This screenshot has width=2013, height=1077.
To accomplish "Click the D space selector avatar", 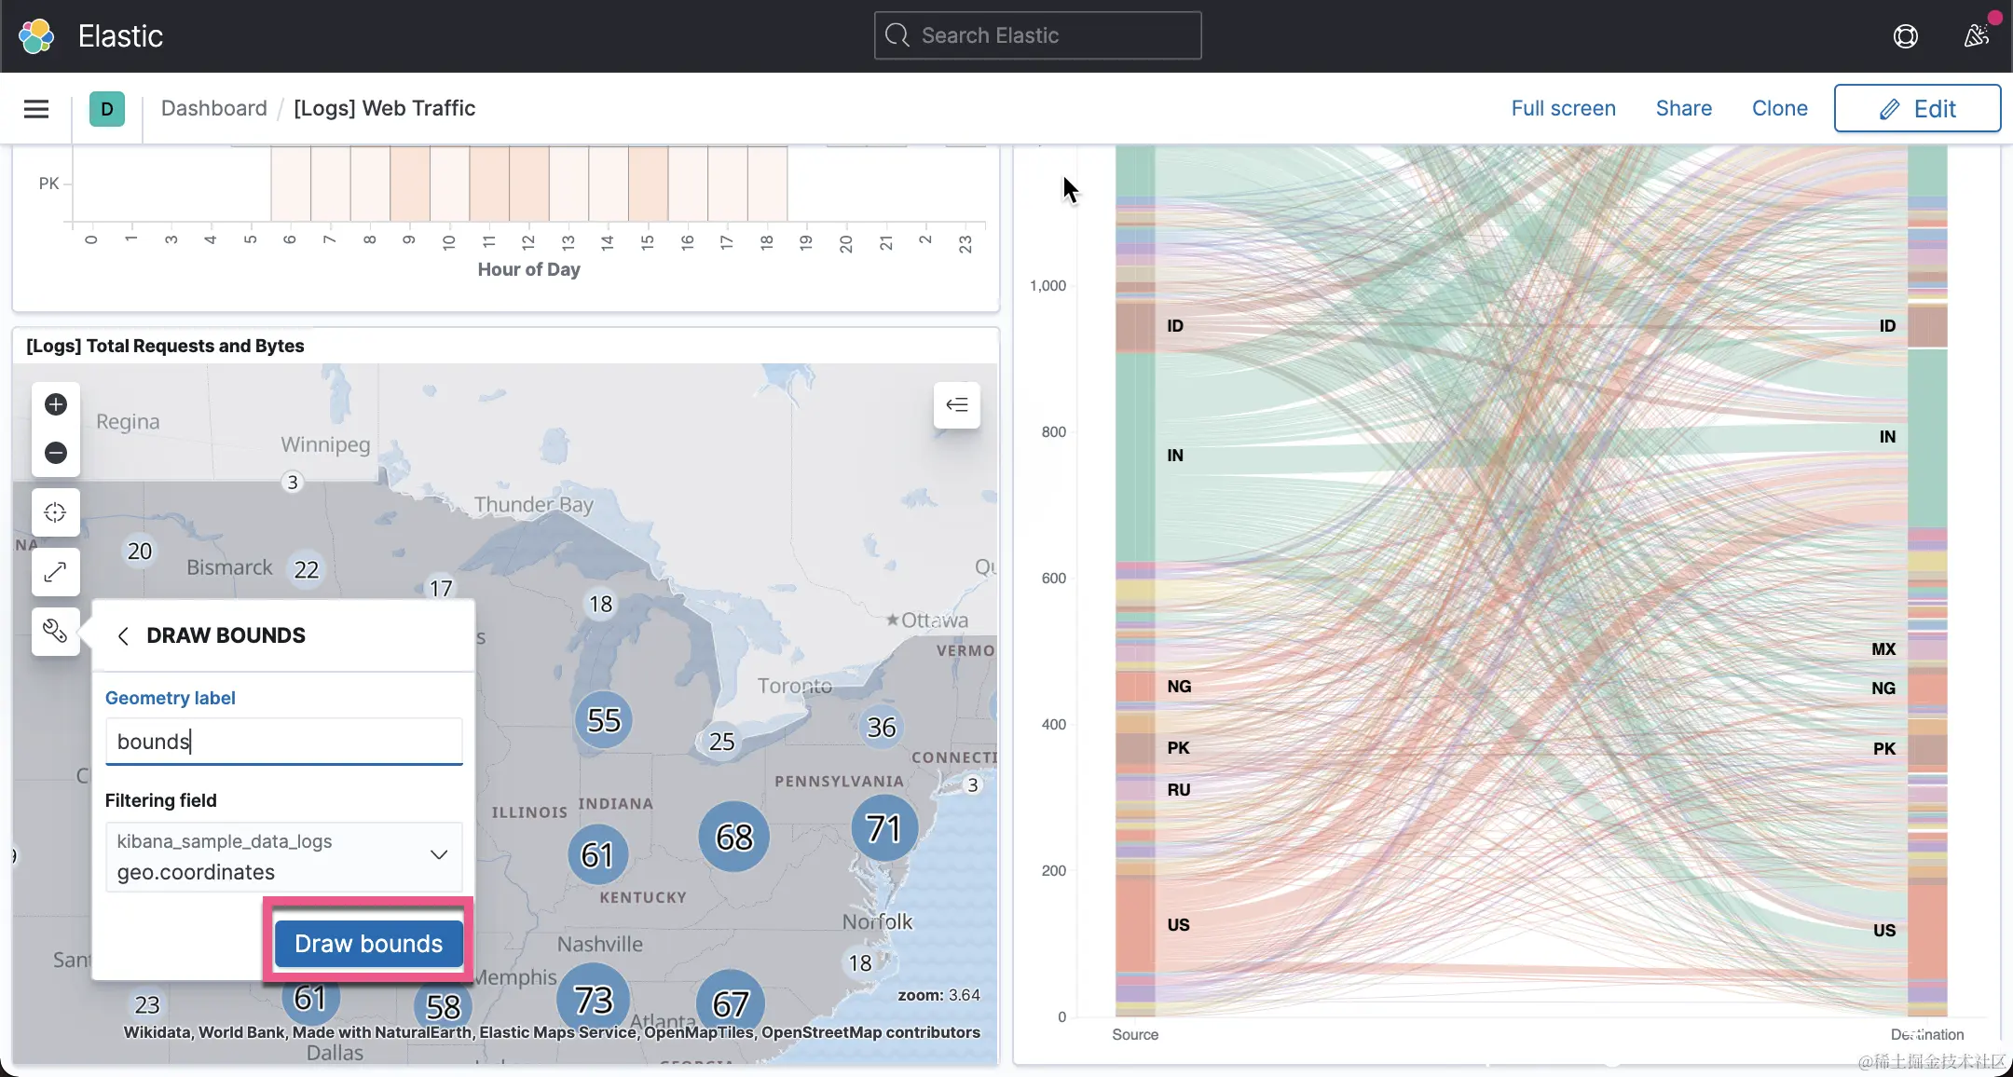I will [107, 109].
